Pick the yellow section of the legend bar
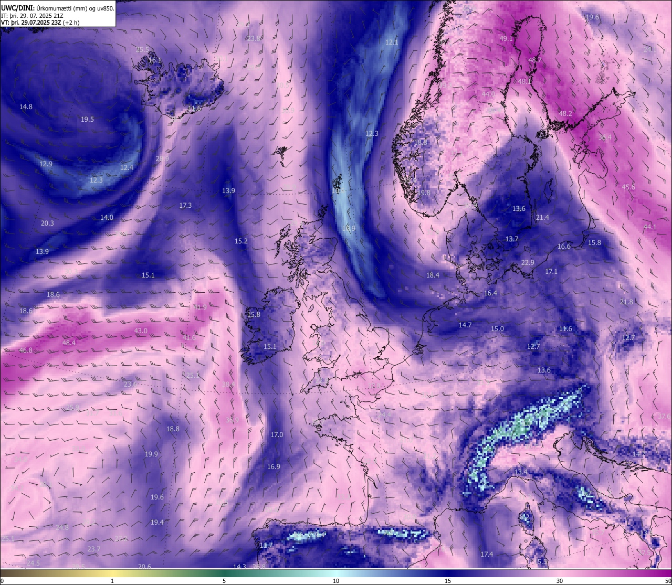 coord(112,572)
